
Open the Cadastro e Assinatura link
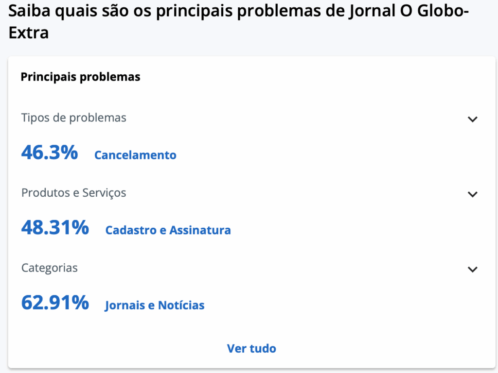[168, 230]
